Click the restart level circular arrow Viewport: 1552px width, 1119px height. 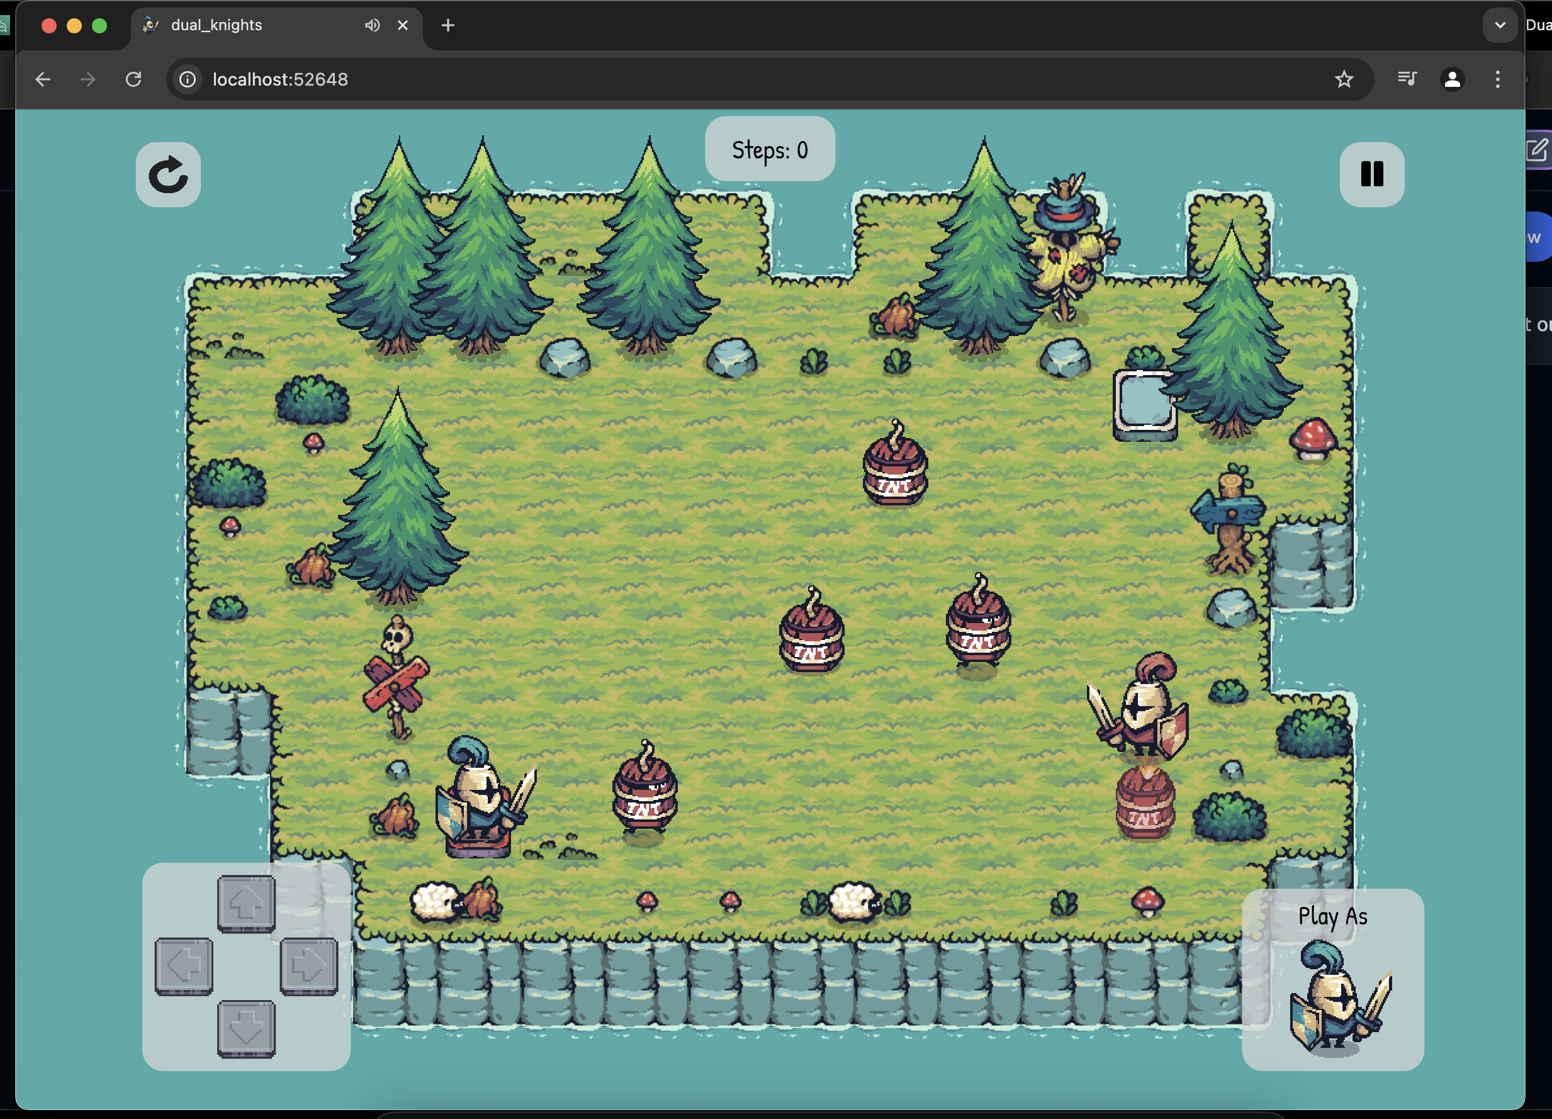167,174
